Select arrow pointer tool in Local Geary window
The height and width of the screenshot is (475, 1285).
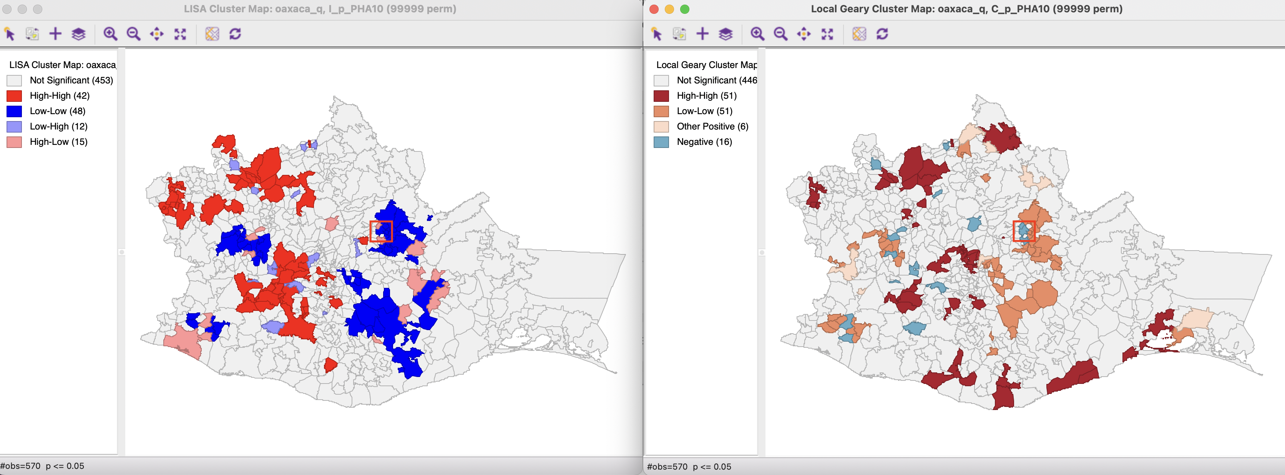point(656,34)
